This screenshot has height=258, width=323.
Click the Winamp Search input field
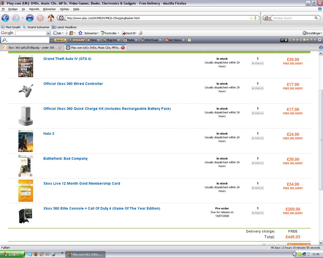293,18
